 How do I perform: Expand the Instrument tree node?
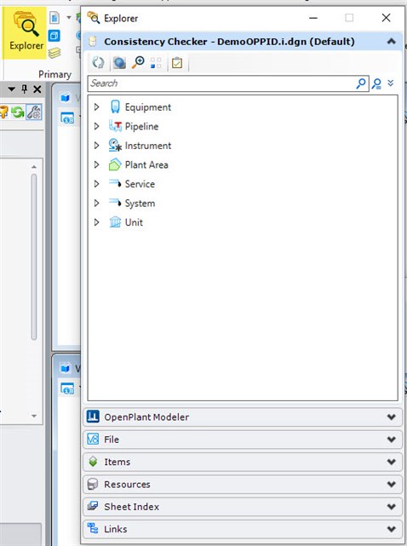coord(97,145)
